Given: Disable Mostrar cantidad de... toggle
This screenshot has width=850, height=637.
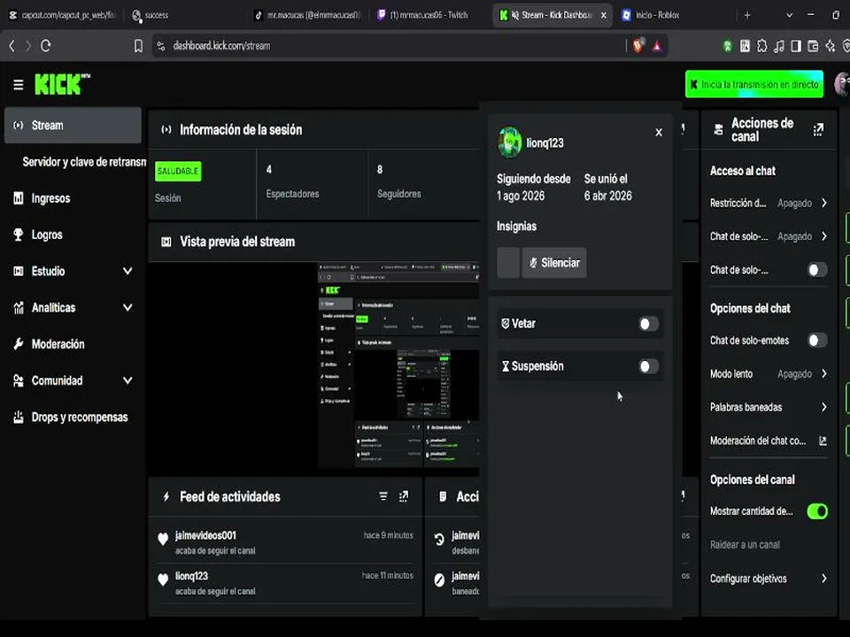Looking at the screenshot, I should pyautogui.click(x=817, y=511).
